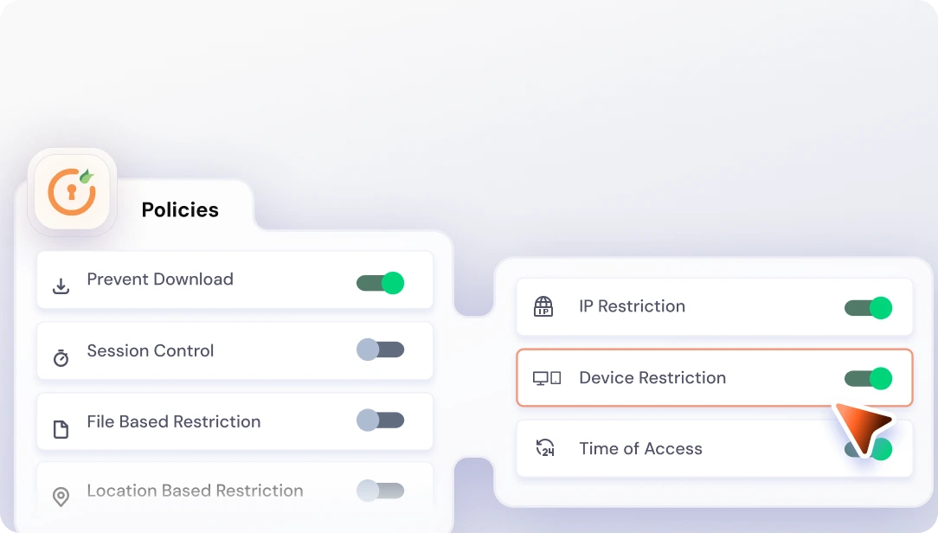Select the Policies tab
The image size is (938, 533).
180,209
